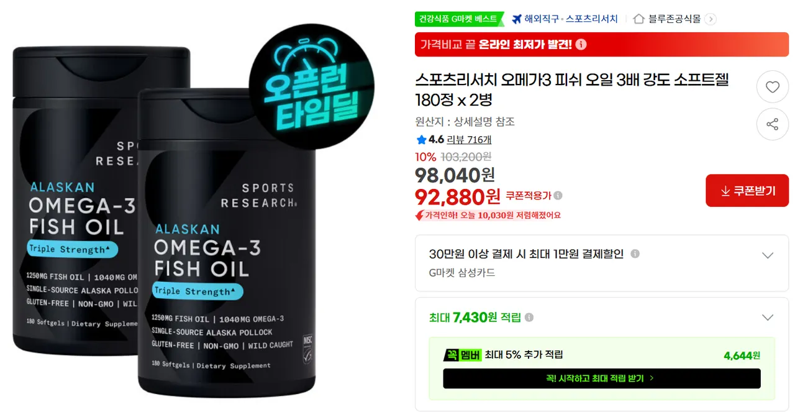This screenshot has width=795, height=417.
Task: Click info icon next to 적립 amount
Action: 529,318
